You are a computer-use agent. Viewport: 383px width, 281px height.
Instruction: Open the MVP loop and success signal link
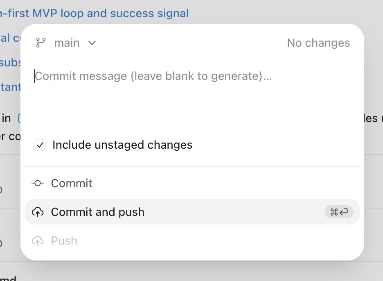coord(94,13)
